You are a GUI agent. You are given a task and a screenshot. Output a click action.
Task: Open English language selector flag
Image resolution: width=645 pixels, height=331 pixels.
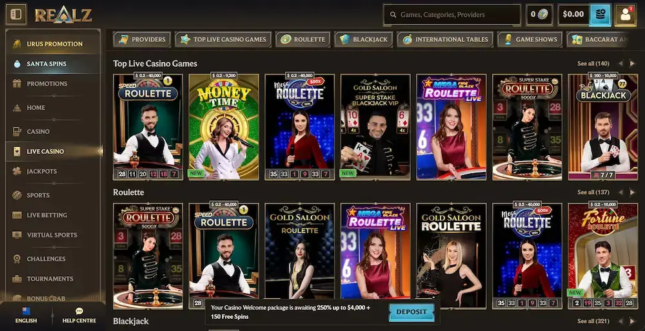(26, 311)
